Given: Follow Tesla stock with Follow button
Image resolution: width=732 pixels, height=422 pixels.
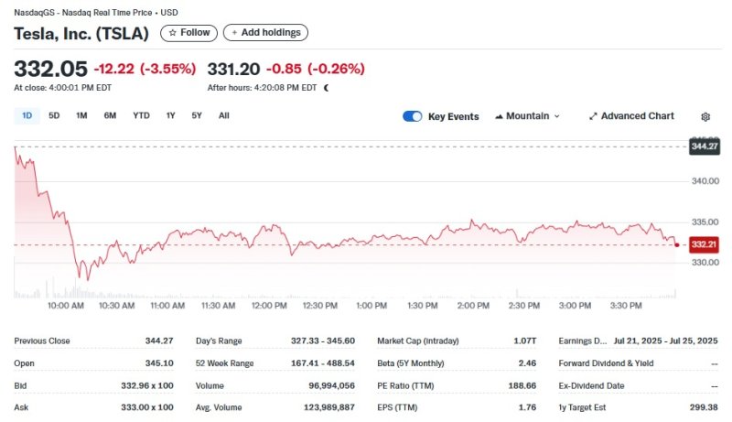Looking at the screenshot, I should coord(189,32).
